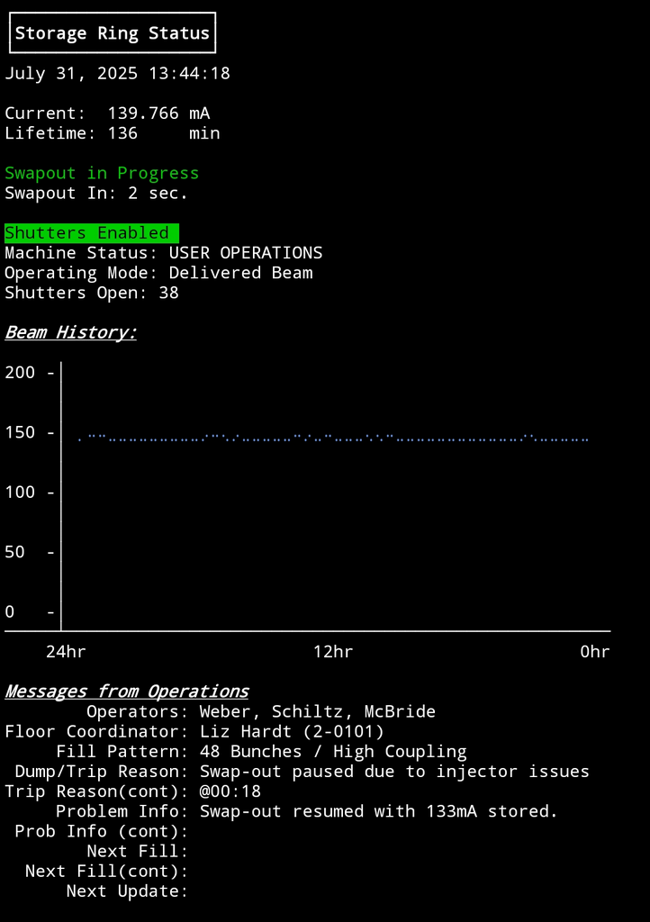Click the Shutters Open 38 count
This screenshot has height=922, width=650.
tap(92, 293)
